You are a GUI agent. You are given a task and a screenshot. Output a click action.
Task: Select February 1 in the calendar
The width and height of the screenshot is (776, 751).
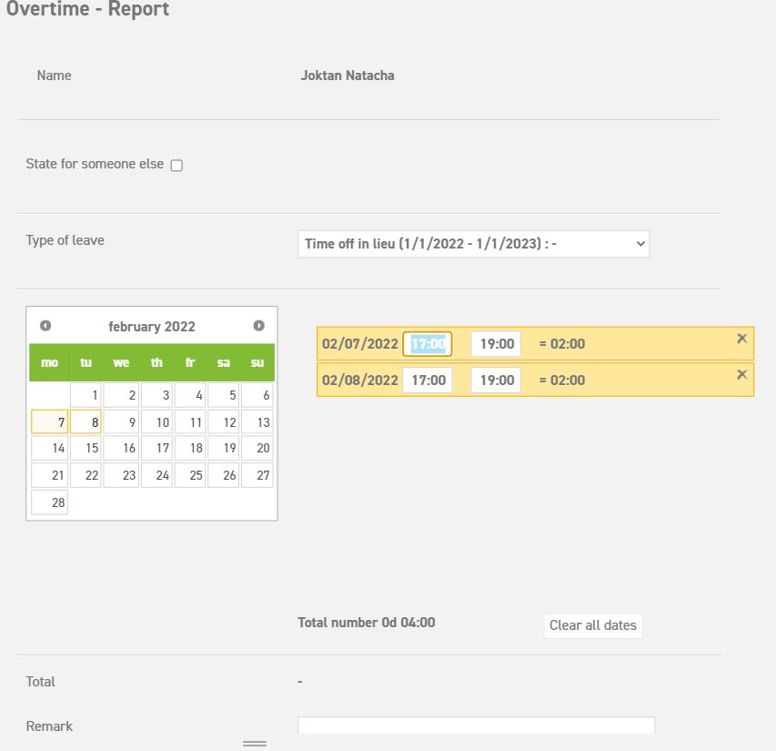86,396
